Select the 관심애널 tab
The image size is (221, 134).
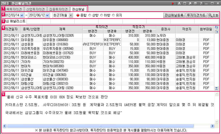click(x=78, y=9)
